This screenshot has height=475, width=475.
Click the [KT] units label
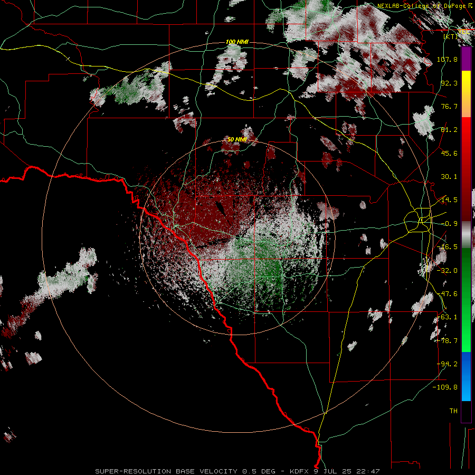(x=451, y=36)
